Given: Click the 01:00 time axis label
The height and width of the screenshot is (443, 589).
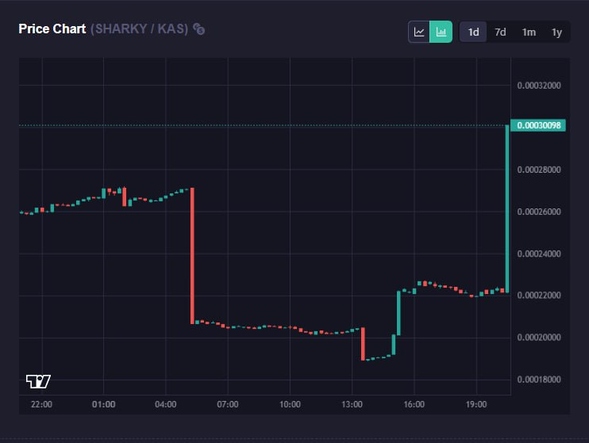Looking at the screenshot, I should coord(104,404).
